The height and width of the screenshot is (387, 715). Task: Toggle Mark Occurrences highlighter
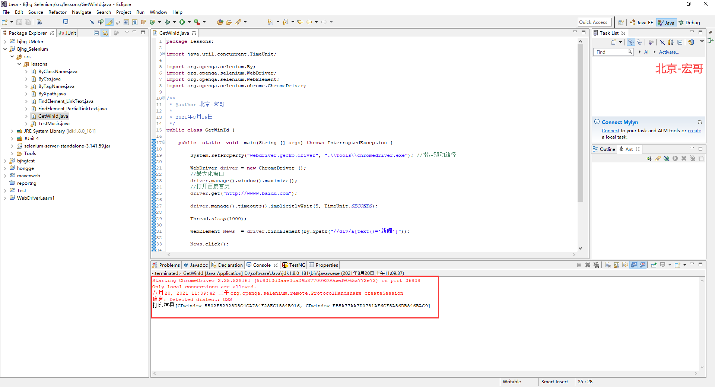(x=109, y=22)
